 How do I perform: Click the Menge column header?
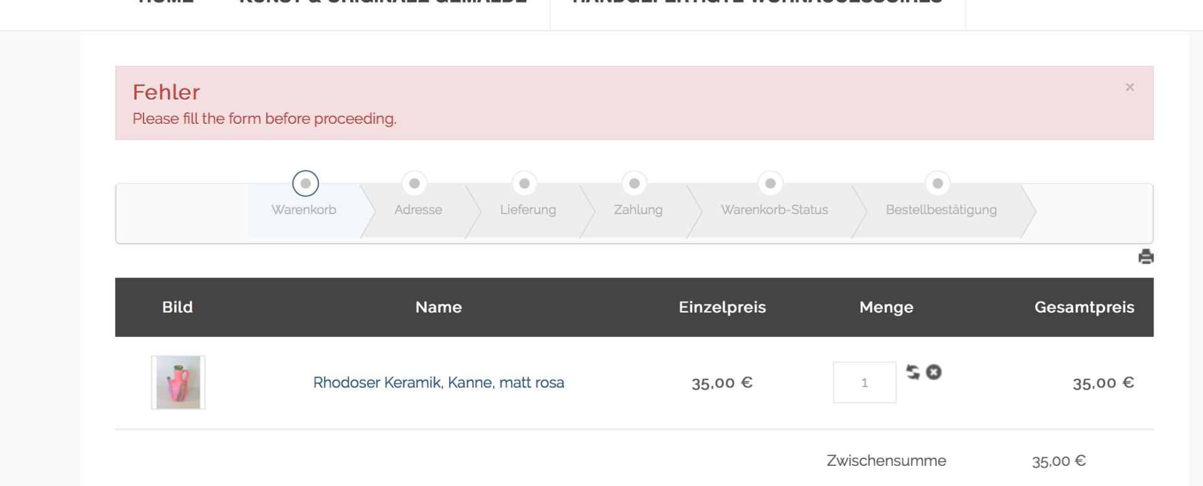pos(886,308)
